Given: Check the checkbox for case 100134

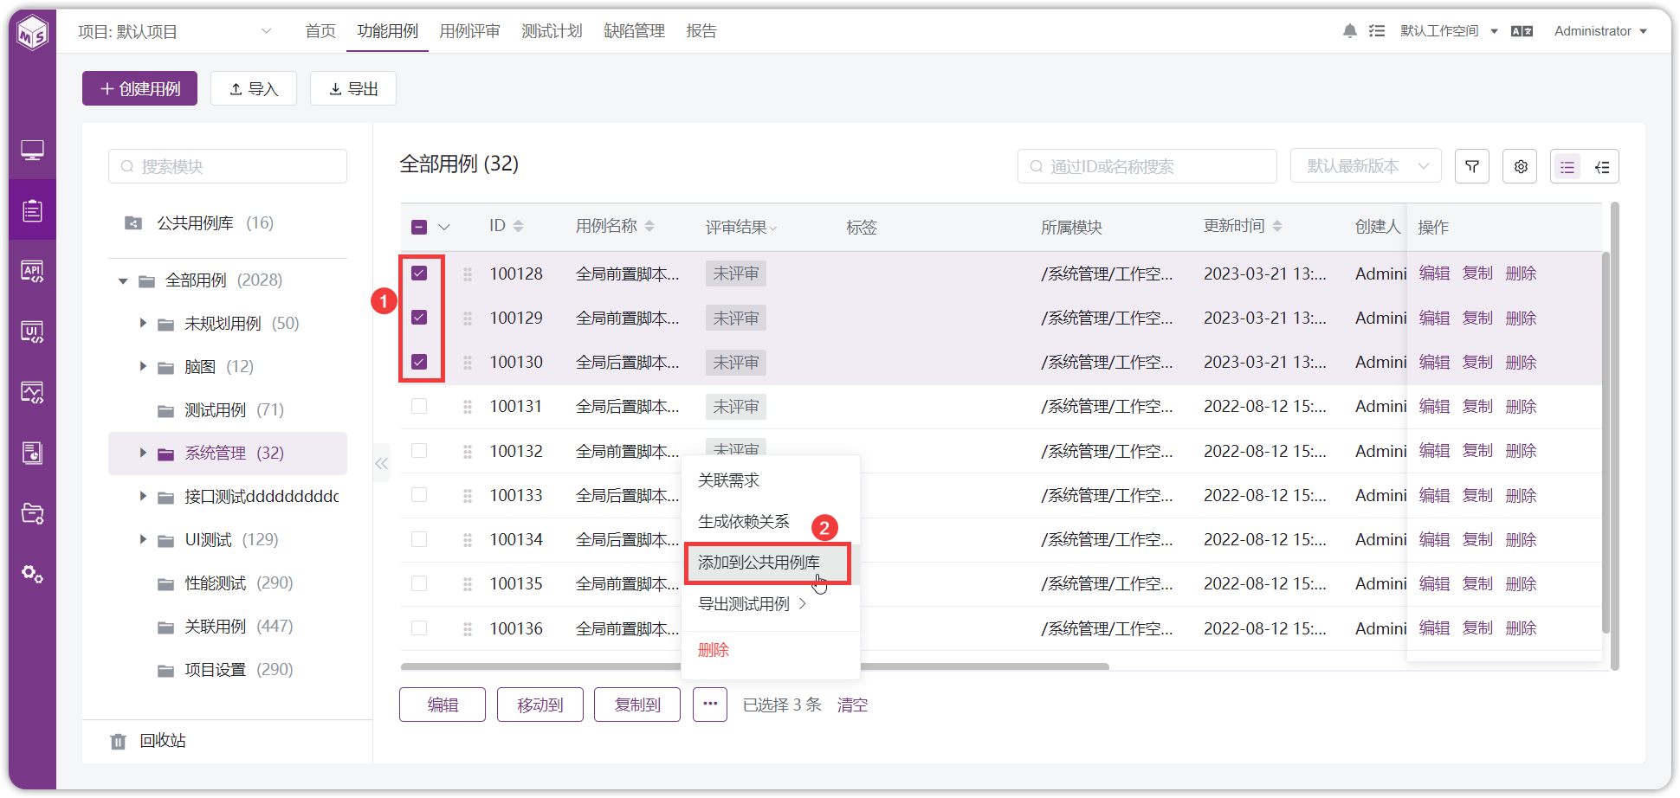Looking at the screenshot, I should point(419,539).
